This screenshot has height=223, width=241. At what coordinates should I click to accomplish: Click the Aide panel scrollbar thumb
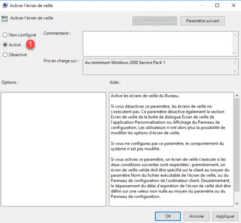click(x=237, y=145)
